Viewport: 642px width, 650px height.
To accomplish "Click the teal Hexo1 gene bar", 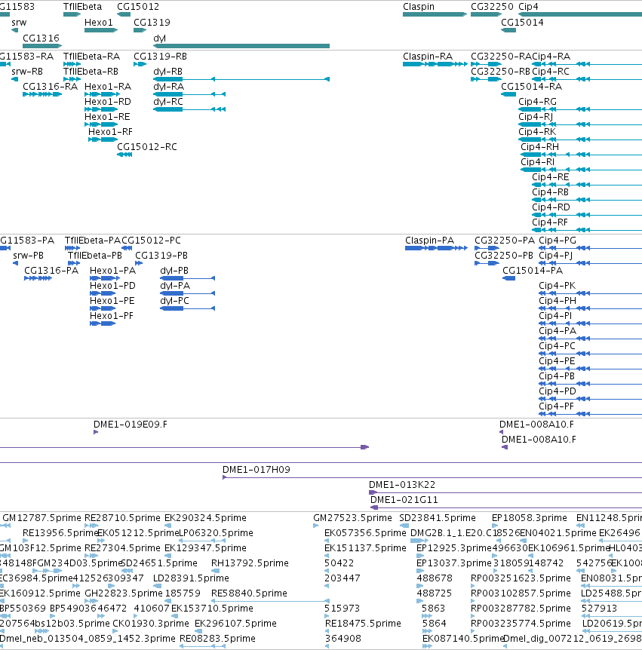I will [x=101, y=30].
